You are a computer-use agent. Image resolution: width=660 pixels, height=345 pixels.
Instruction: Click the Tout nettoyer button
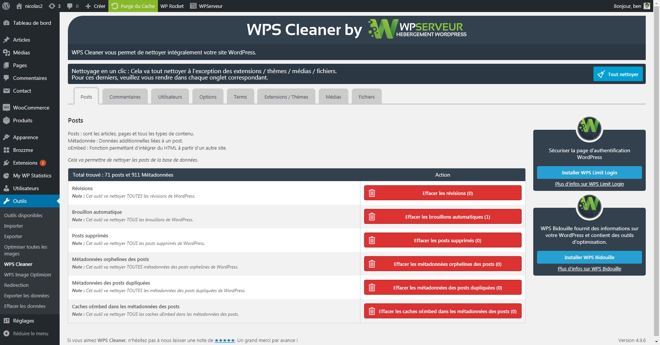[x=618, y=74]
